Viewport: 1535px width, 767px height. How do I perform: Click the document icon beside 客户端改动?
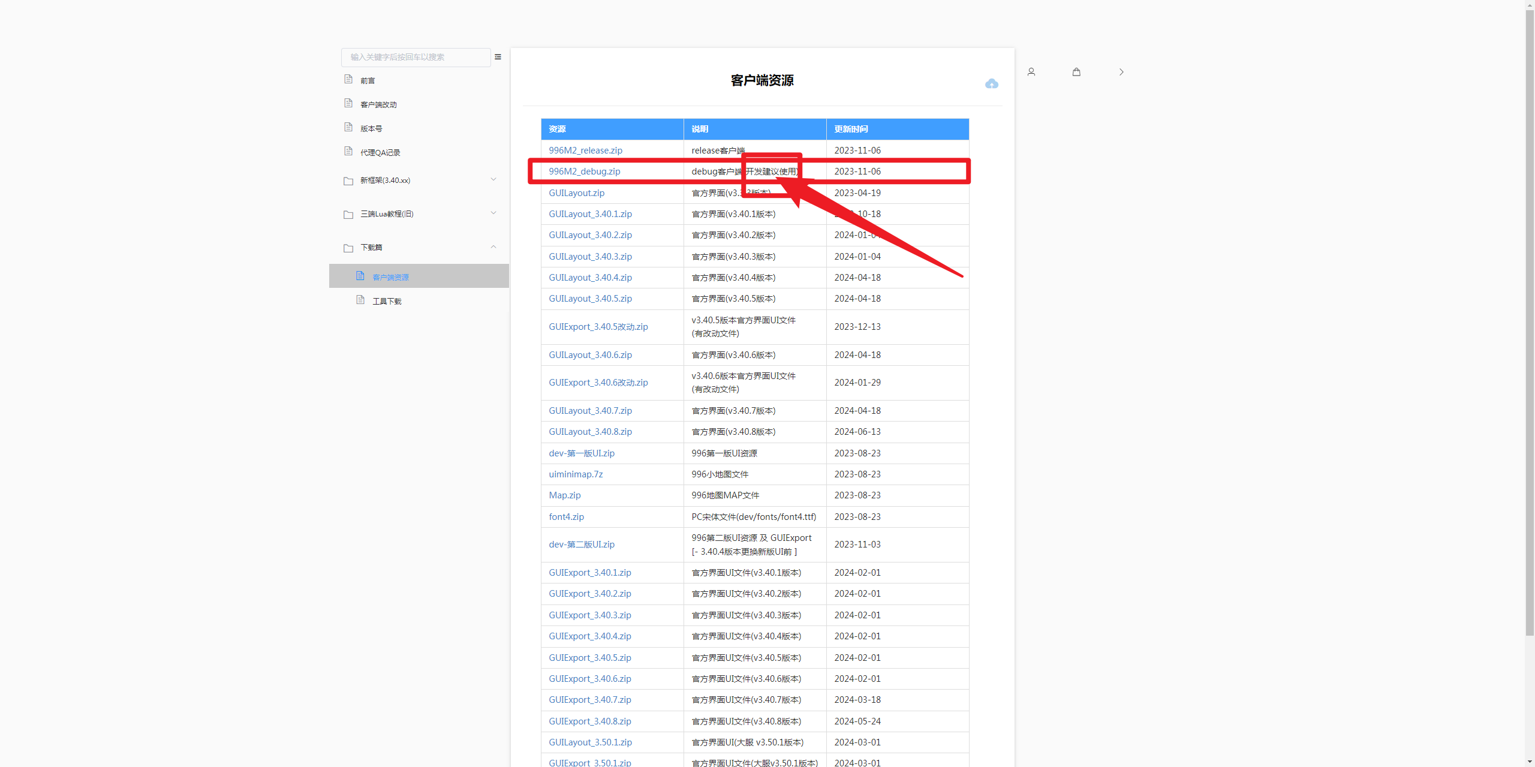348,103
